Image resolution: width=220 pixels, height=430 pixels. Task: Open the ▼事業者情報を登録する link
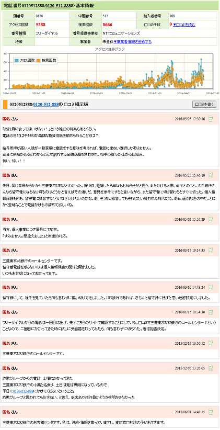[x=133, y=42]
